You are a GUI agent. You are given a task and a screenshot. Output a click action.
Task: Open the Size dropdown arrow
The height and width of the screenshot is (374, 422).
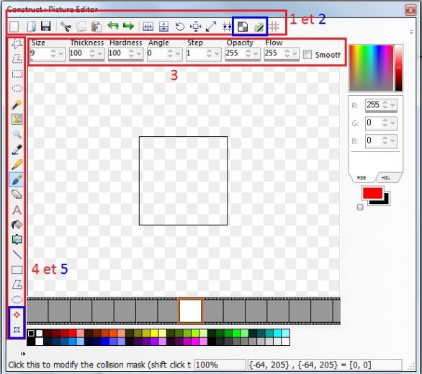click(61, 53)
